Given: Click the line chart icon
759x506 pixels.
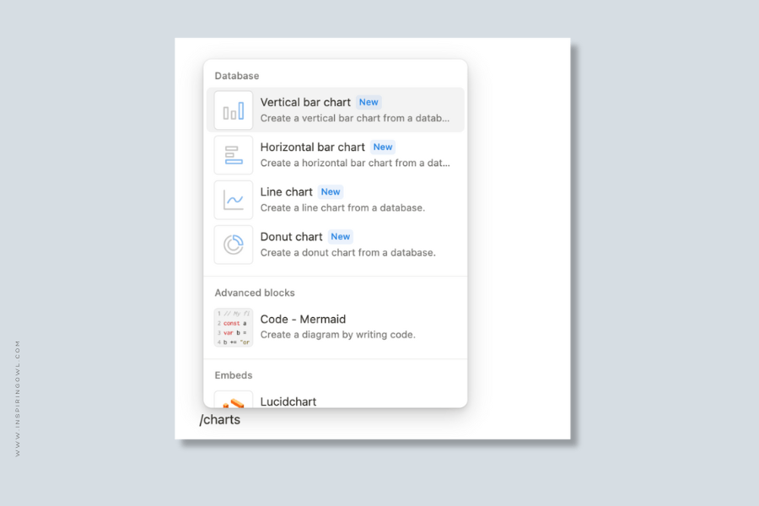Looking at the screenshot, I should 234,200.
